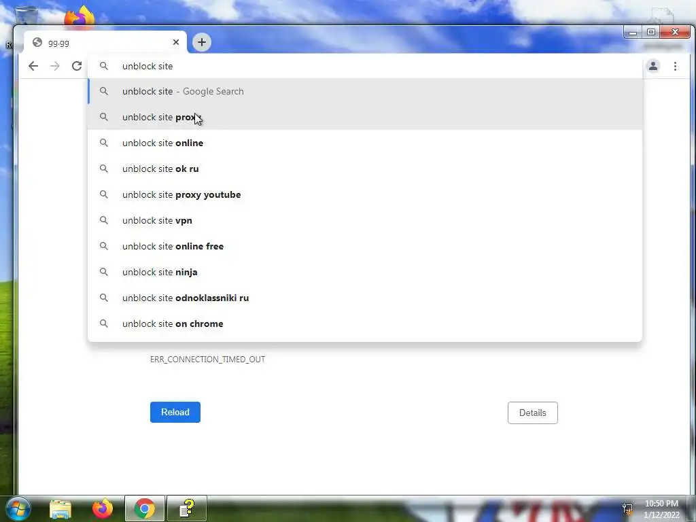Image resolution: width=696 pixels, height=522 pixels.
Task: Open the clock showing 10:50 PM
Action: (x=661, y=509)
